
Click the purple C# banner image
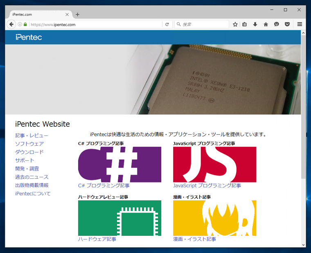[119, 164]
